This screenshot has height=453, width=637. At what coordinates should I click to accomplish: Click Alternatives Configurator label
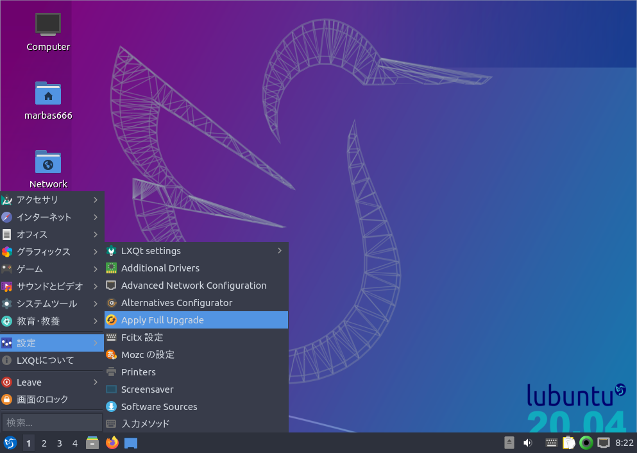(x=176, y=303)
